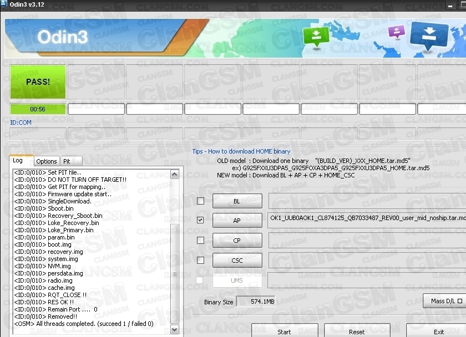Viewport: 466px width, 337px height.
Task: Click the green download icon in banner
Action: click(x=316, y=36)
